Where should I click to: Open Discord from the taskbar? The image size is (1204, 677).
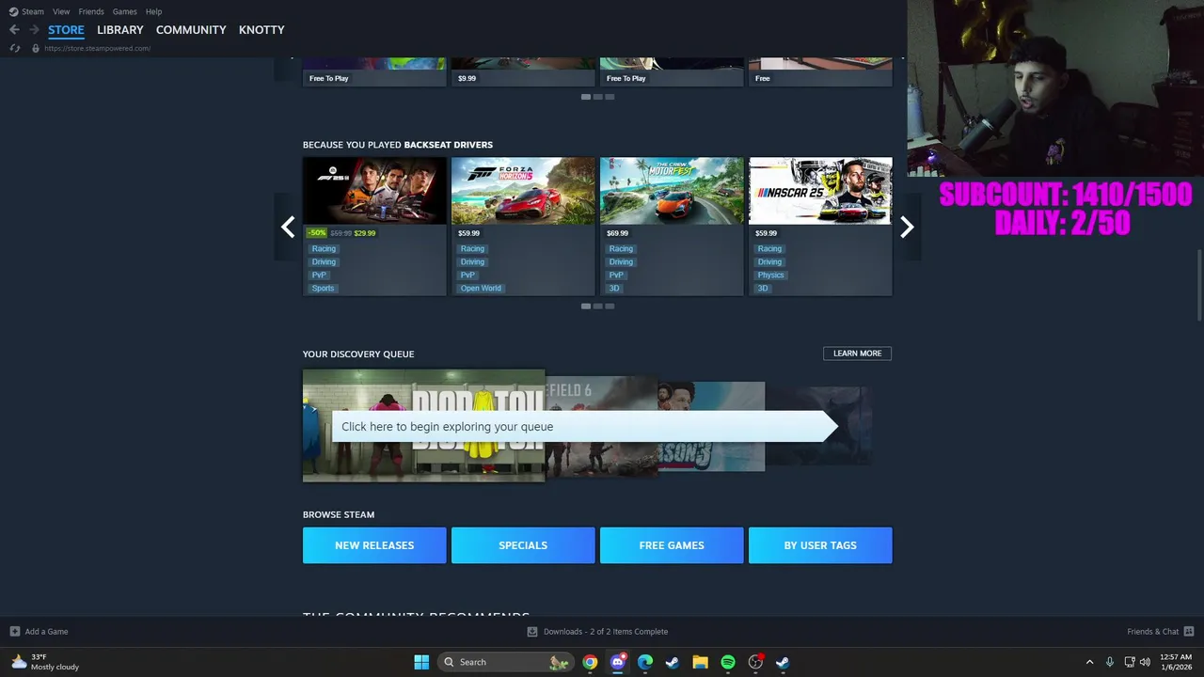coord(618,662)
